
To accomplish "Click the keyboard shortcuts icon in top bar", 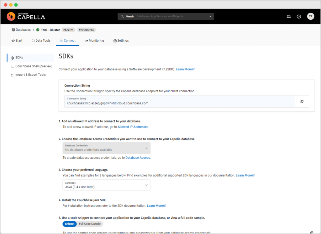I will click(288, 16).
